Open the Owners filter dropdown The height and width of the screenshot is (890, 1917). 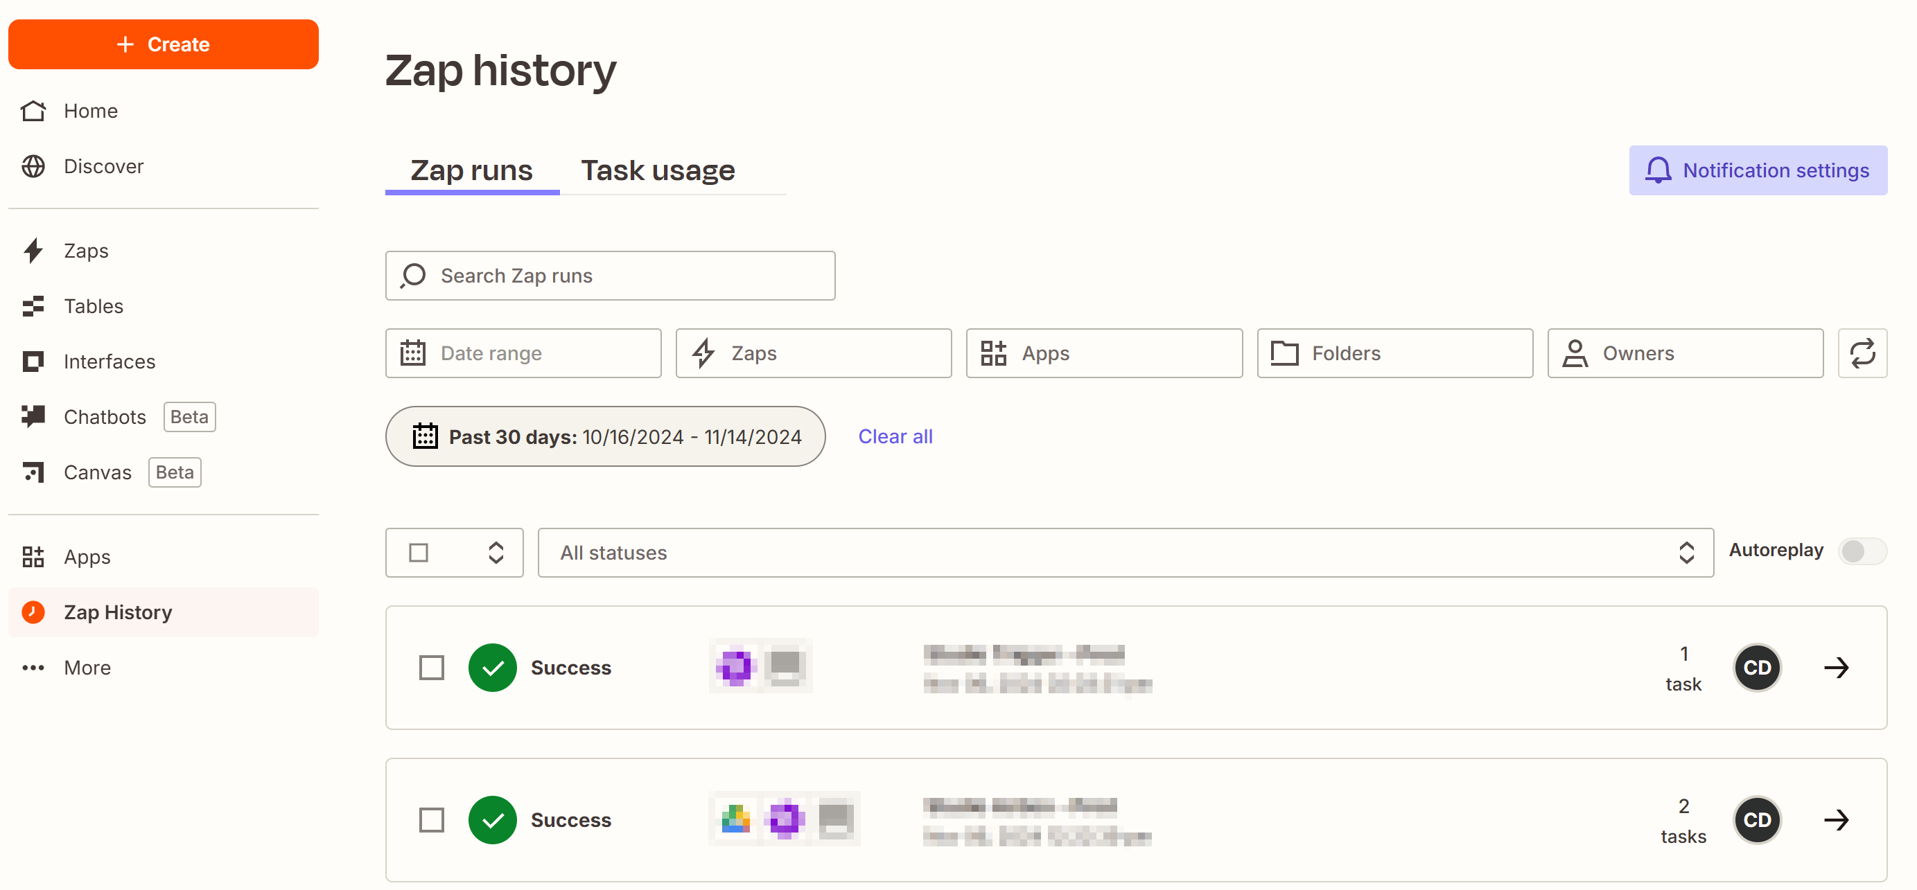click(1685, 353)
